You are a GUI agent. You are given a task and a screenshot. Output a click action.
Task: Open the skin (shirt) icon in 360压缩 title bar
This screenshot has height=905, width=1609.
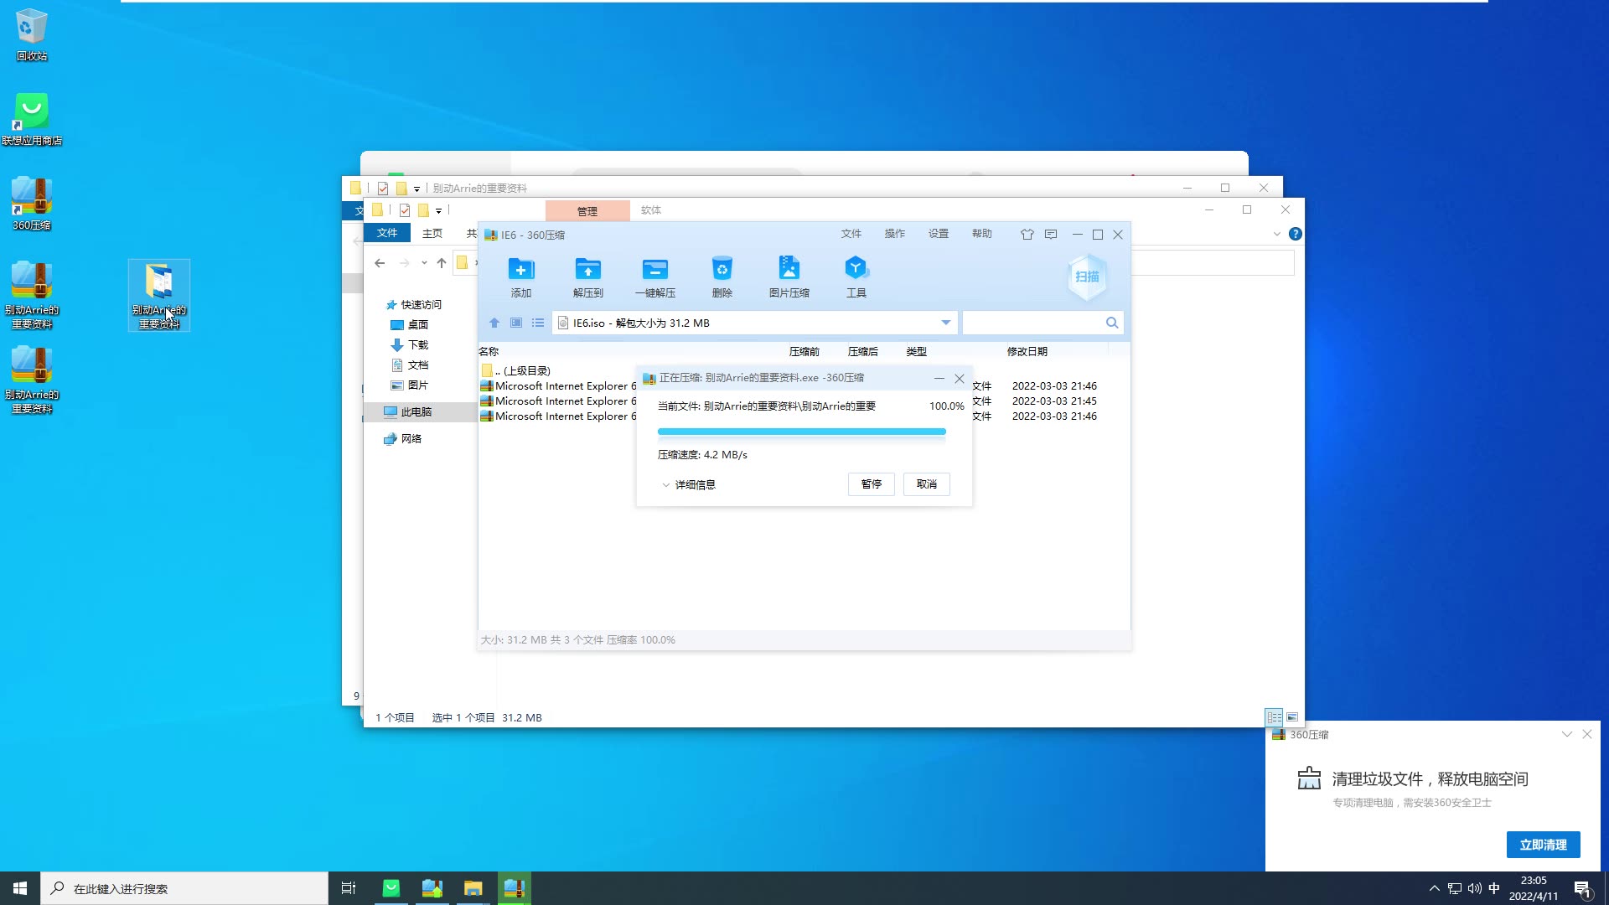point(1027,235)
